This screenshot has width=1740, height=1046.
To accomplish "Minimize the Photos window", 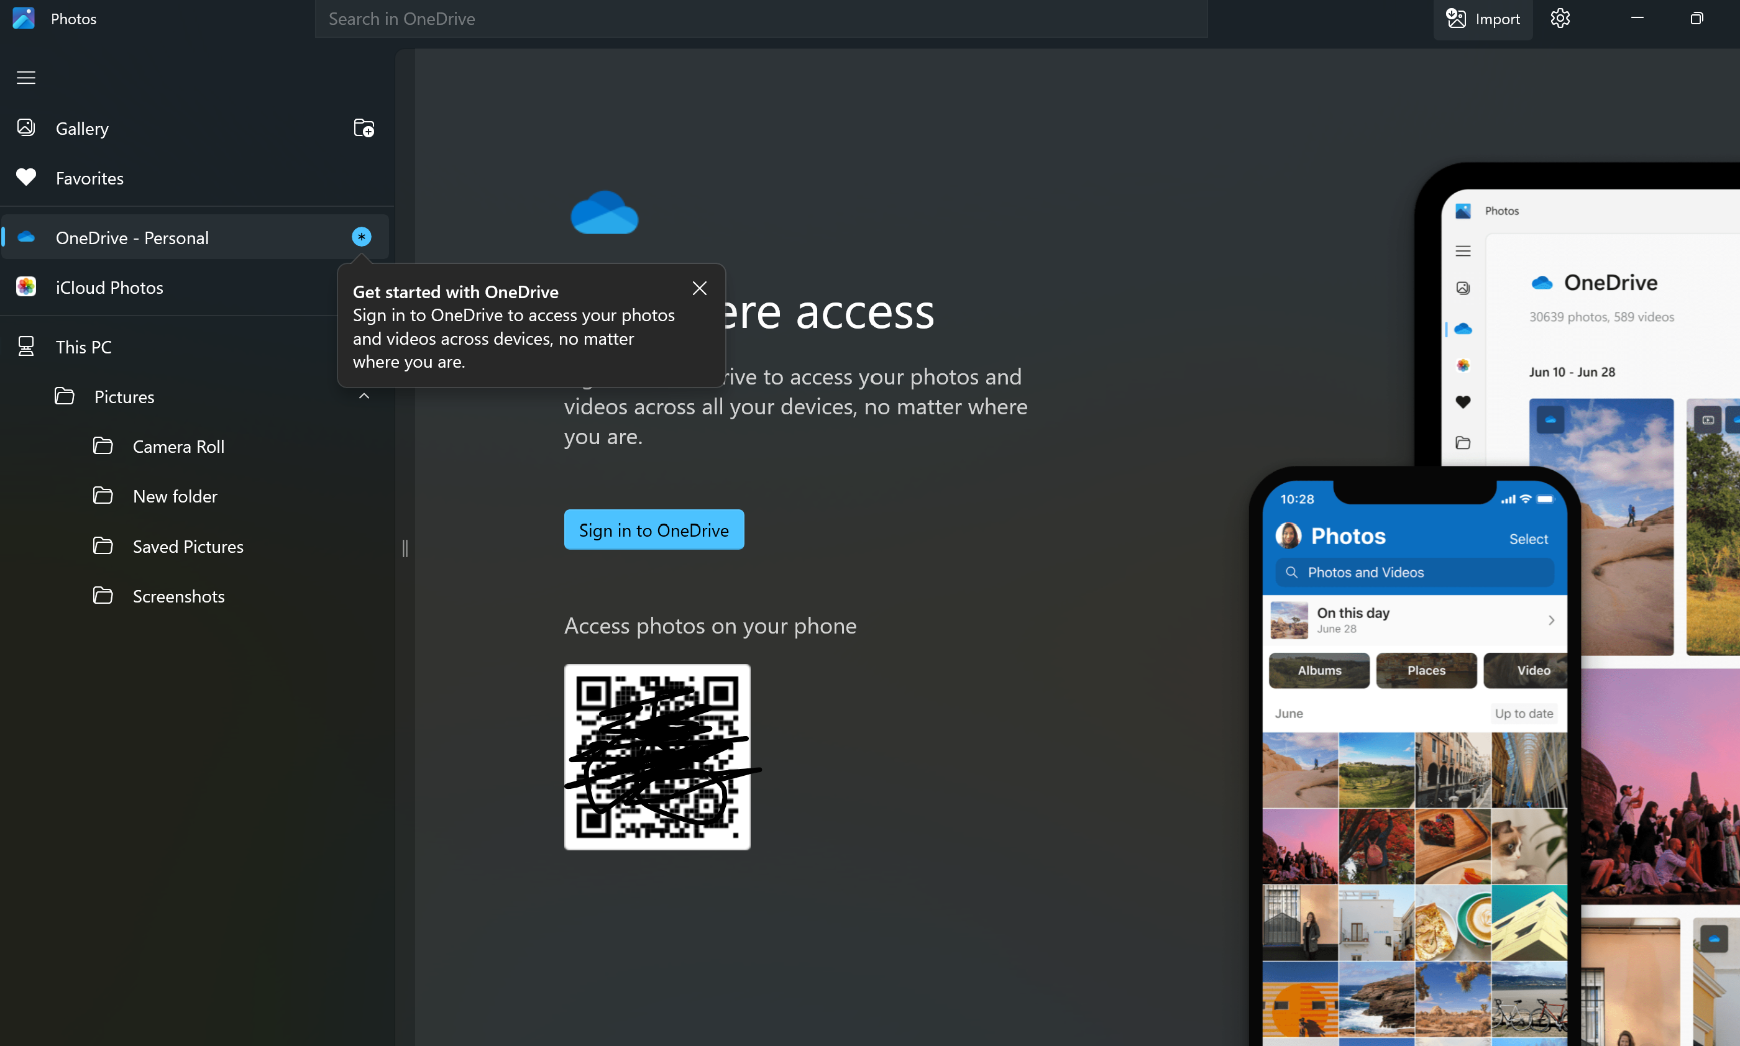I will click(x=1637, y=19).
